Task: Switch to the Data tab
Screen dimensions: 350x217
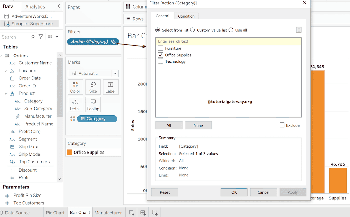Action: (8, 6)
